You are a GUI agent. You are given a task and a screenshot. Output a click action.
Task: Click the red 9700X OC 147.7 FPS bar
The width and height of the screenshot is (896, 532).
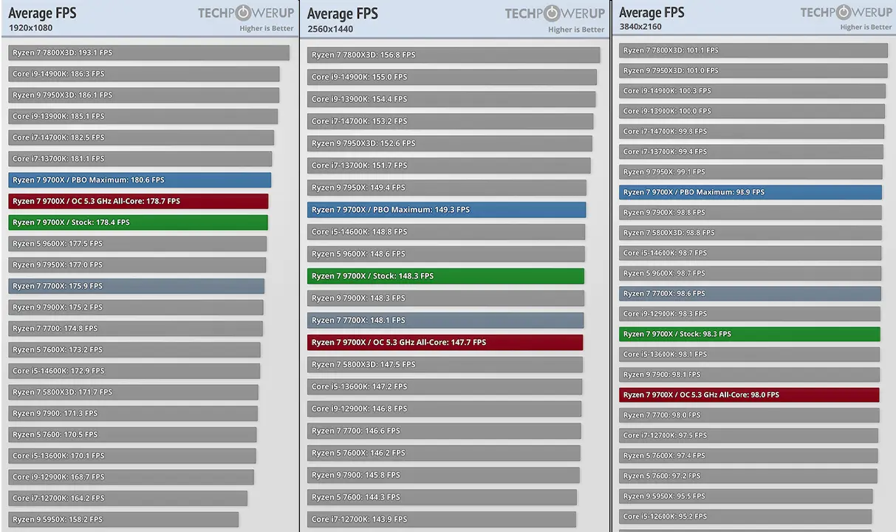(x=445, y=343)
